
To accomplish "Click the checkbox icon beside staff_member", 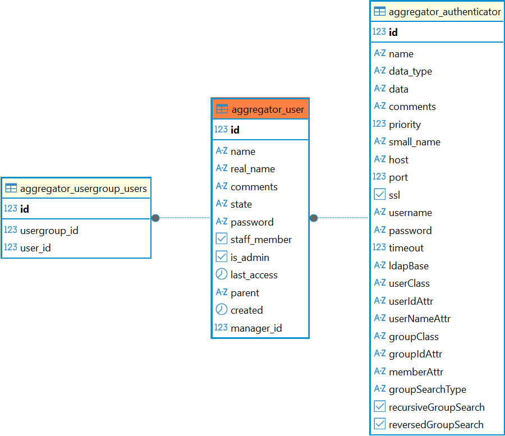I will point(222,240).
